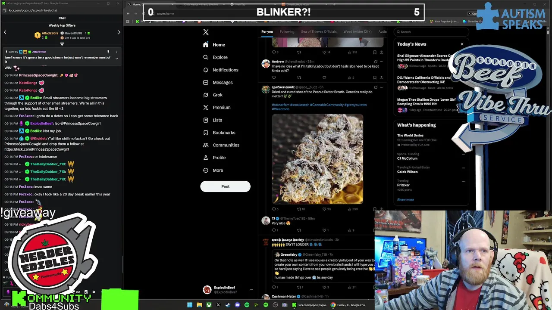This screenshot has height=310, width=552.
Task: Open the Pritzker trending topic
Action: pos(404,185)
